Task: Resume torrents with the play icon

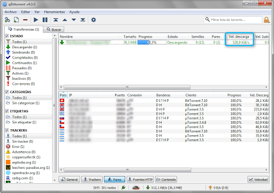Action: coord(36,20)
